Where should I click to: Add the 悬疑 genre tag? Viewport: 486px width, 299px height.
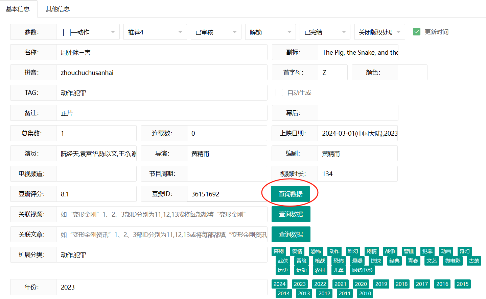[357, 261]
